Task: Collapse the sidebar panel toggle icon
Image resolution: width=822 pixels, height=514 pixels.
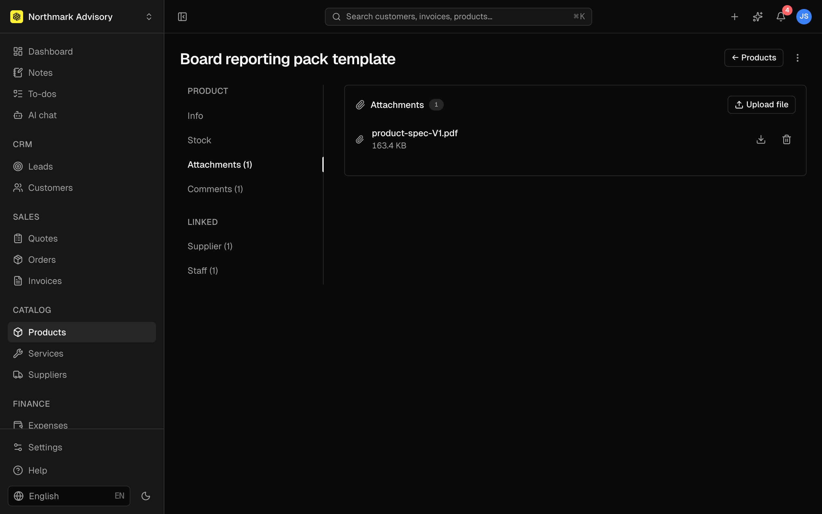Action: tap(182, 17)
